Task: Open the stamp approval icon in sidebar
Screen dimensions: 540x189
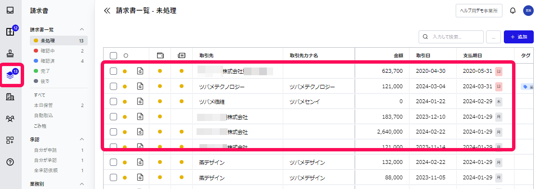Action: pyautogui.click(x=10, y=54)
